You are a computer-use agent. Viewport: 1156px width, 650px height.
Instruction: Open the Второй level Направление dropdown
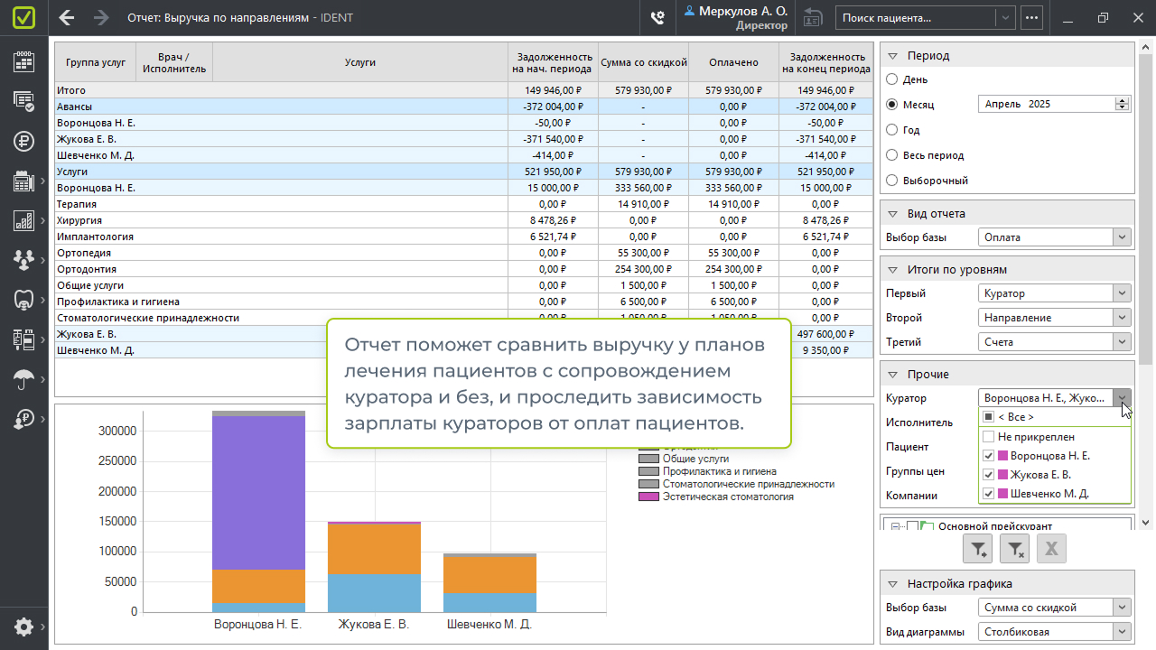[x=1055, y=318]
